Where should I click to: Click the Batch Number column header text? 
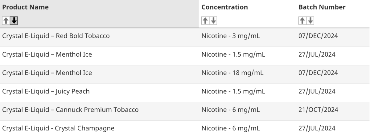click(x=322, y=7)
